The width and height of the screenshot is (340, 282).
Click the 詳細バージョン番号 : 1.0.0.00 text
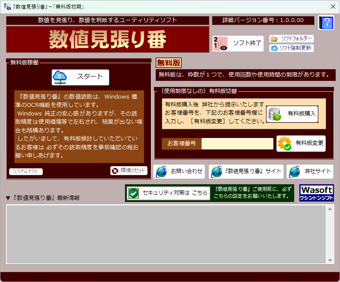(x=263, y=20)
